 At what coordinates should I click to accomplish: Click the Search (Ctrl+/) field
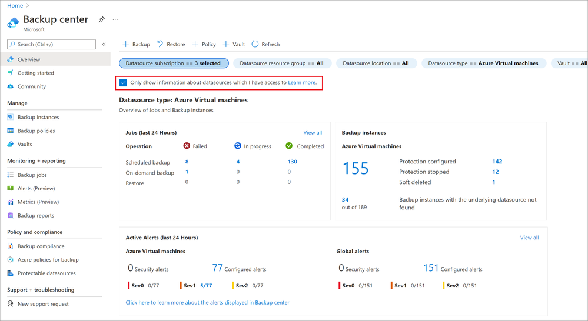(x=51, y=44)
